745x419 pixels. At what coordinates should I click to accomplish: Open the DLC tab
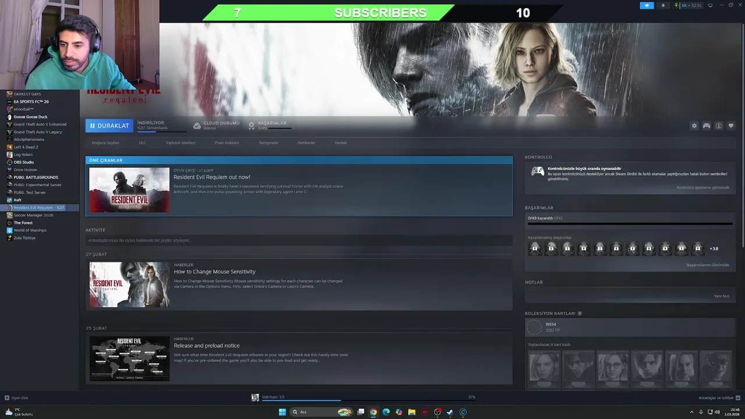143,143
